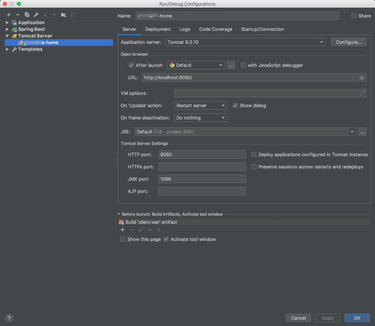Expand the VM options field

tap(362, 93)
